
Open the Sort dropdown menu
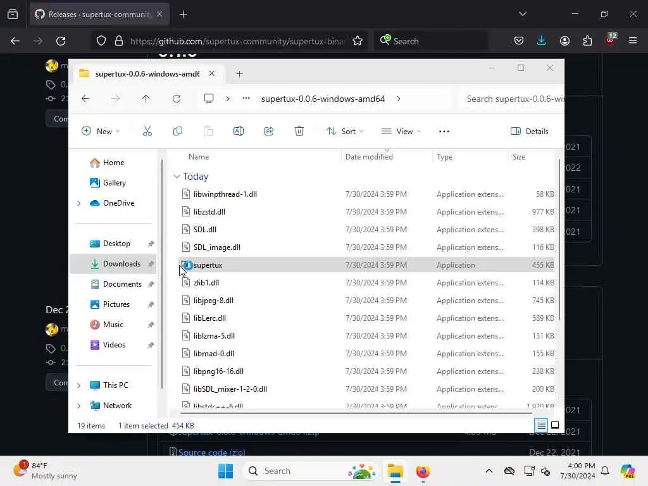pos(345,132)
